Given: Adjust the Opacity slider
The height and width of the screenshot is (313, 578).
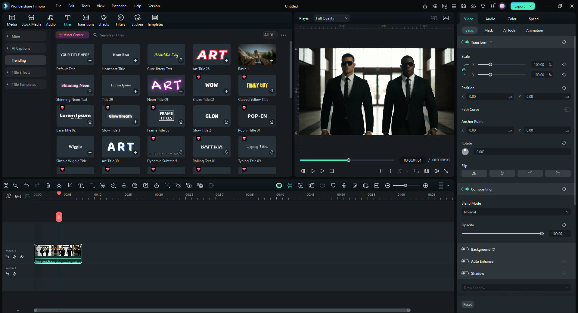Looking at the screenshot, I should [x=502, y=234].
